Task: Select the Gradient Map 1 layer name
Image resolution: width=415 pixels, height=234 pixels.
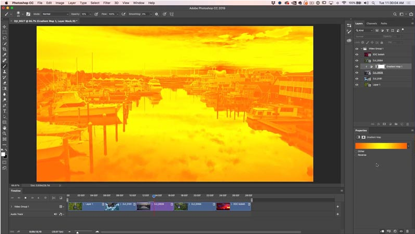Action: pos(394,67)
